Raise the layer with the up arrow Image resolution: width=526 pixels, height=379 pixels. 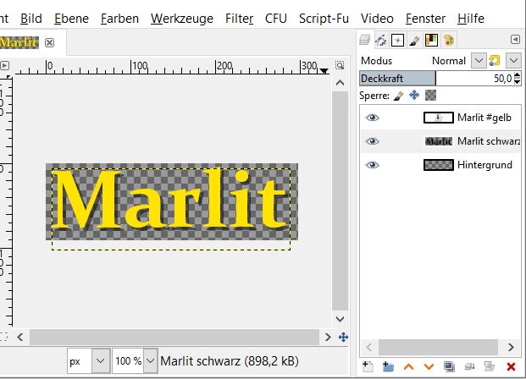tap(408, 366)
